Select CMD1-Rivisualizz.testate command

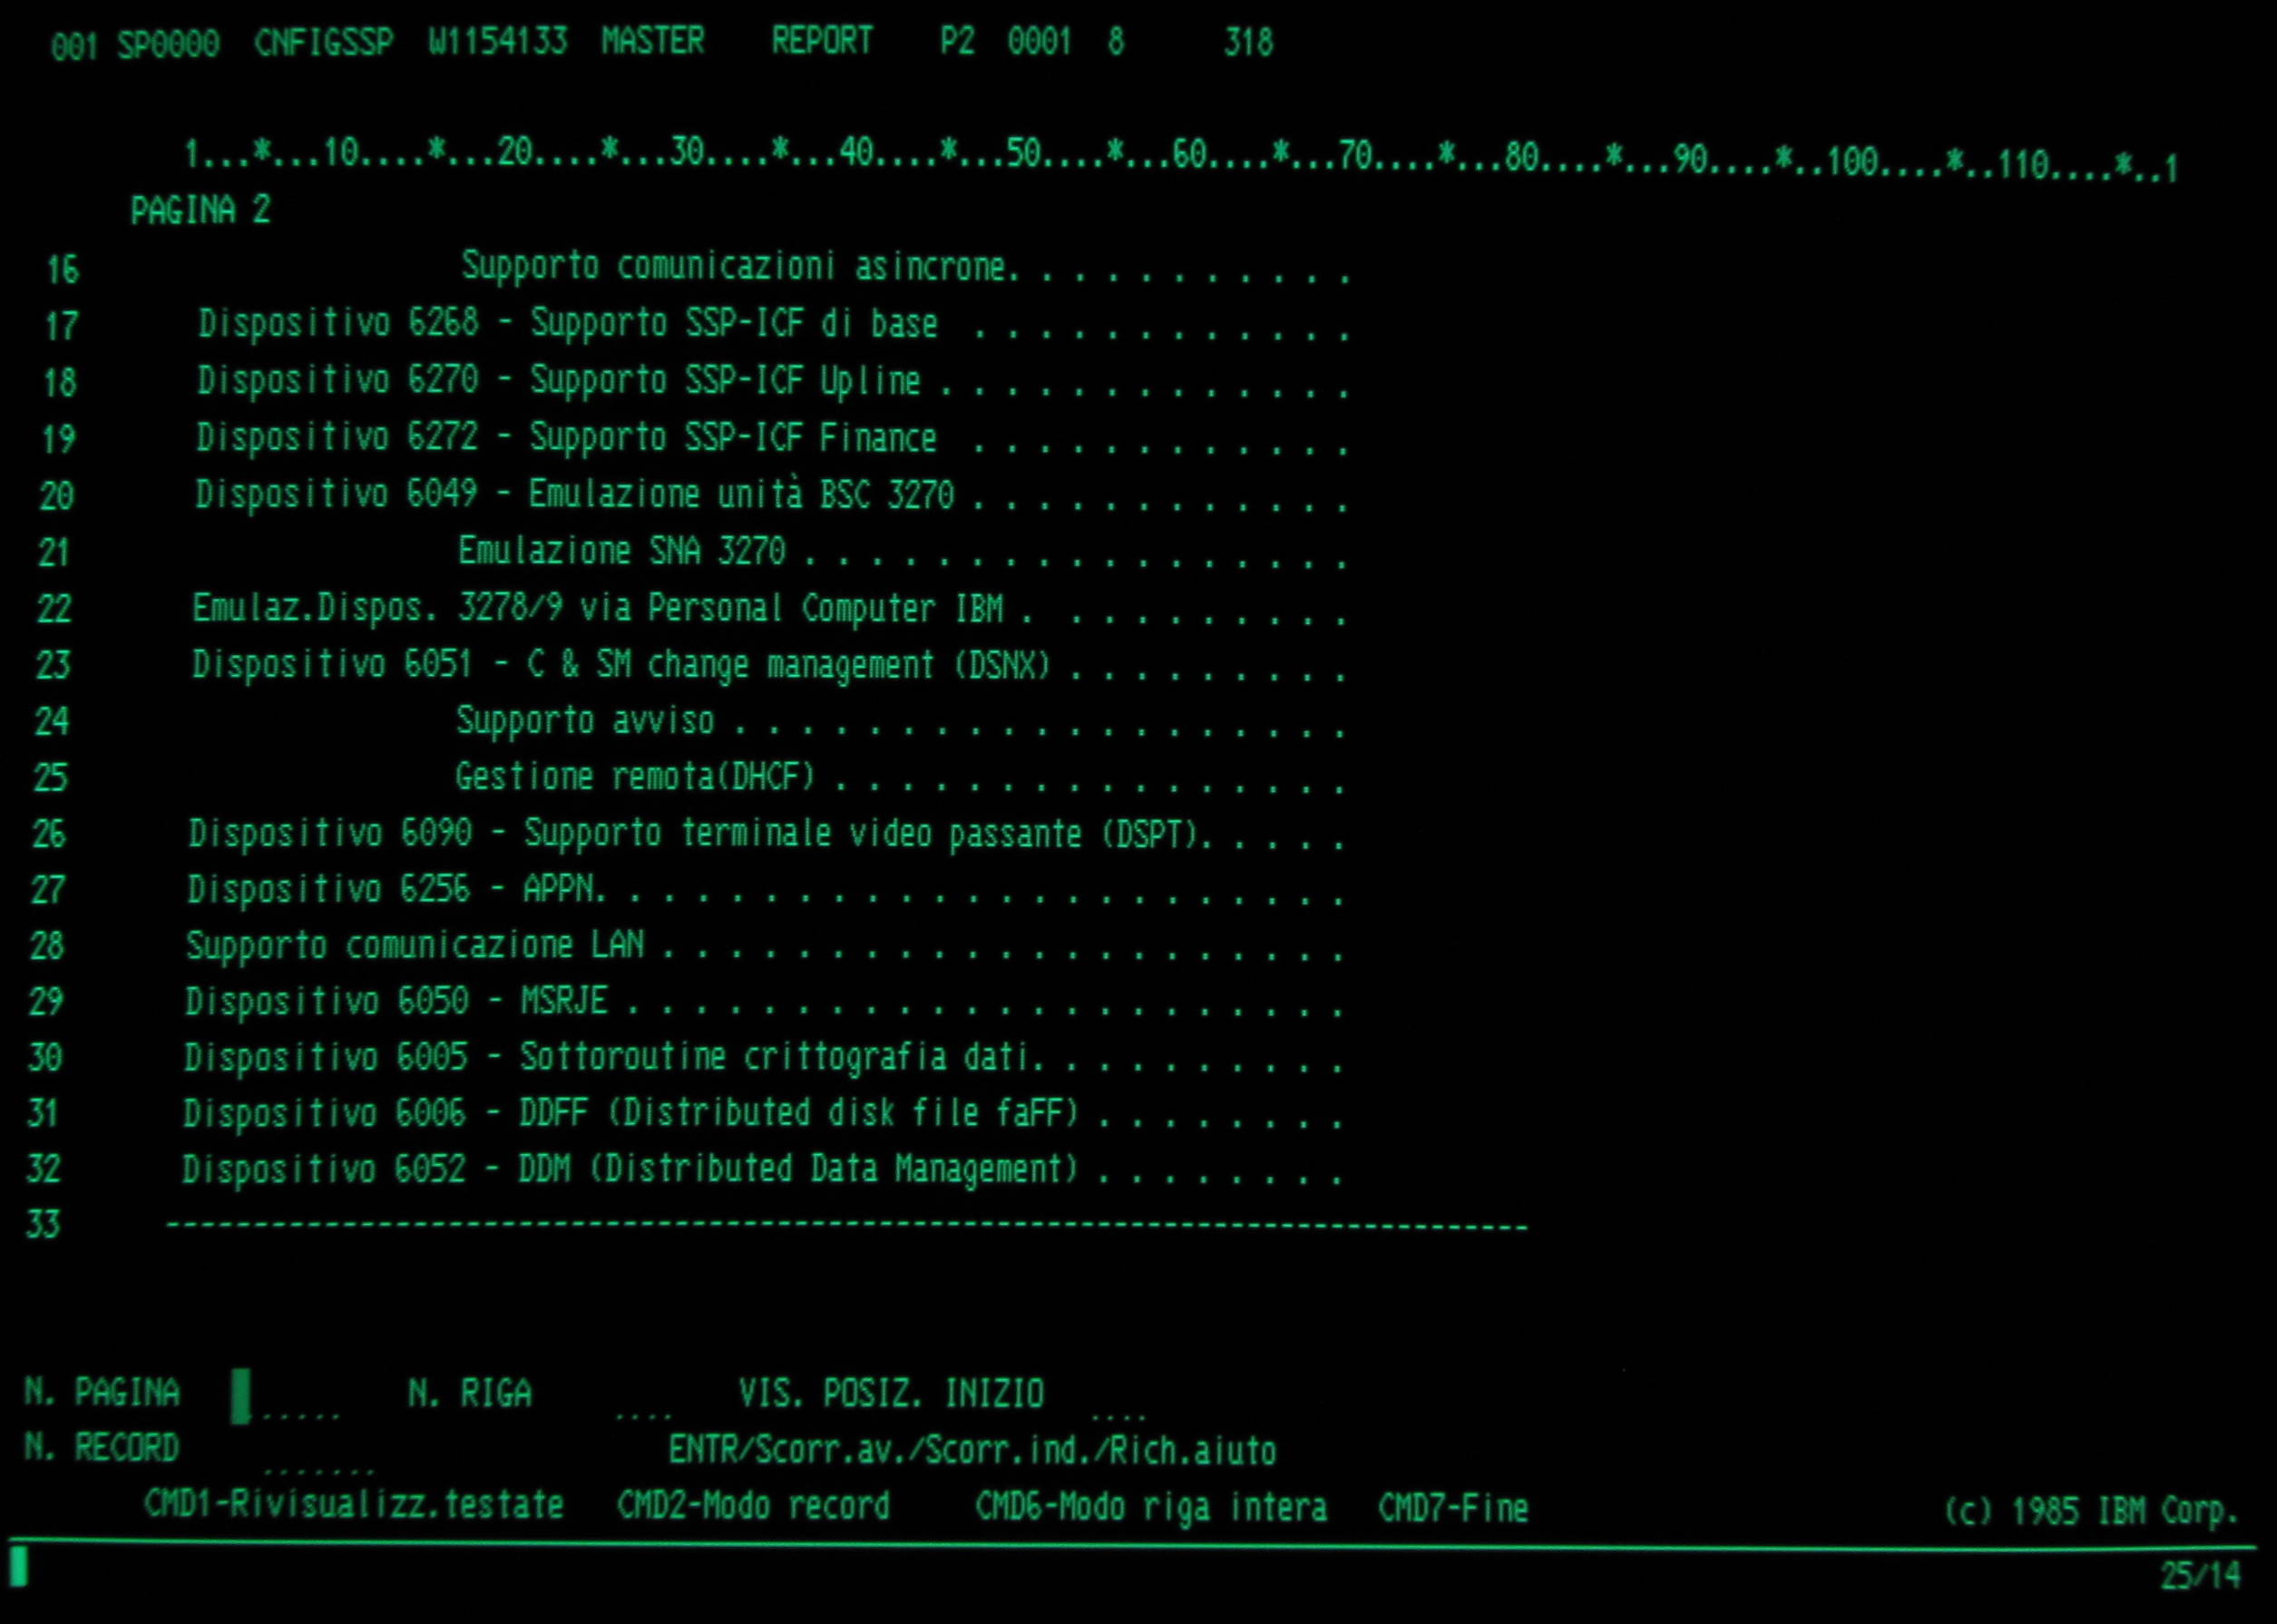tap(353, 1504)
